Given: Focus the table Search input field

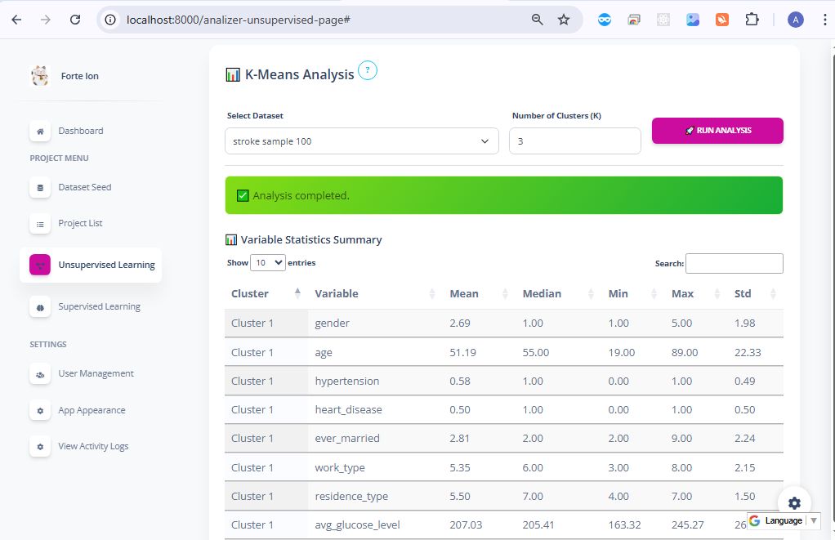Looking at the screenshot, I should pos(734,263).
